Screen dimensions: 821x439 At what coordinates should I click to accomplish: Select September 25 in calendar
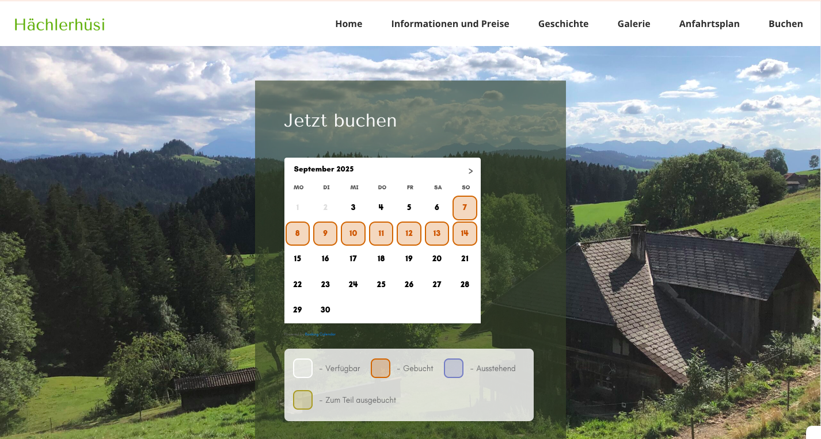pos(381,284)
